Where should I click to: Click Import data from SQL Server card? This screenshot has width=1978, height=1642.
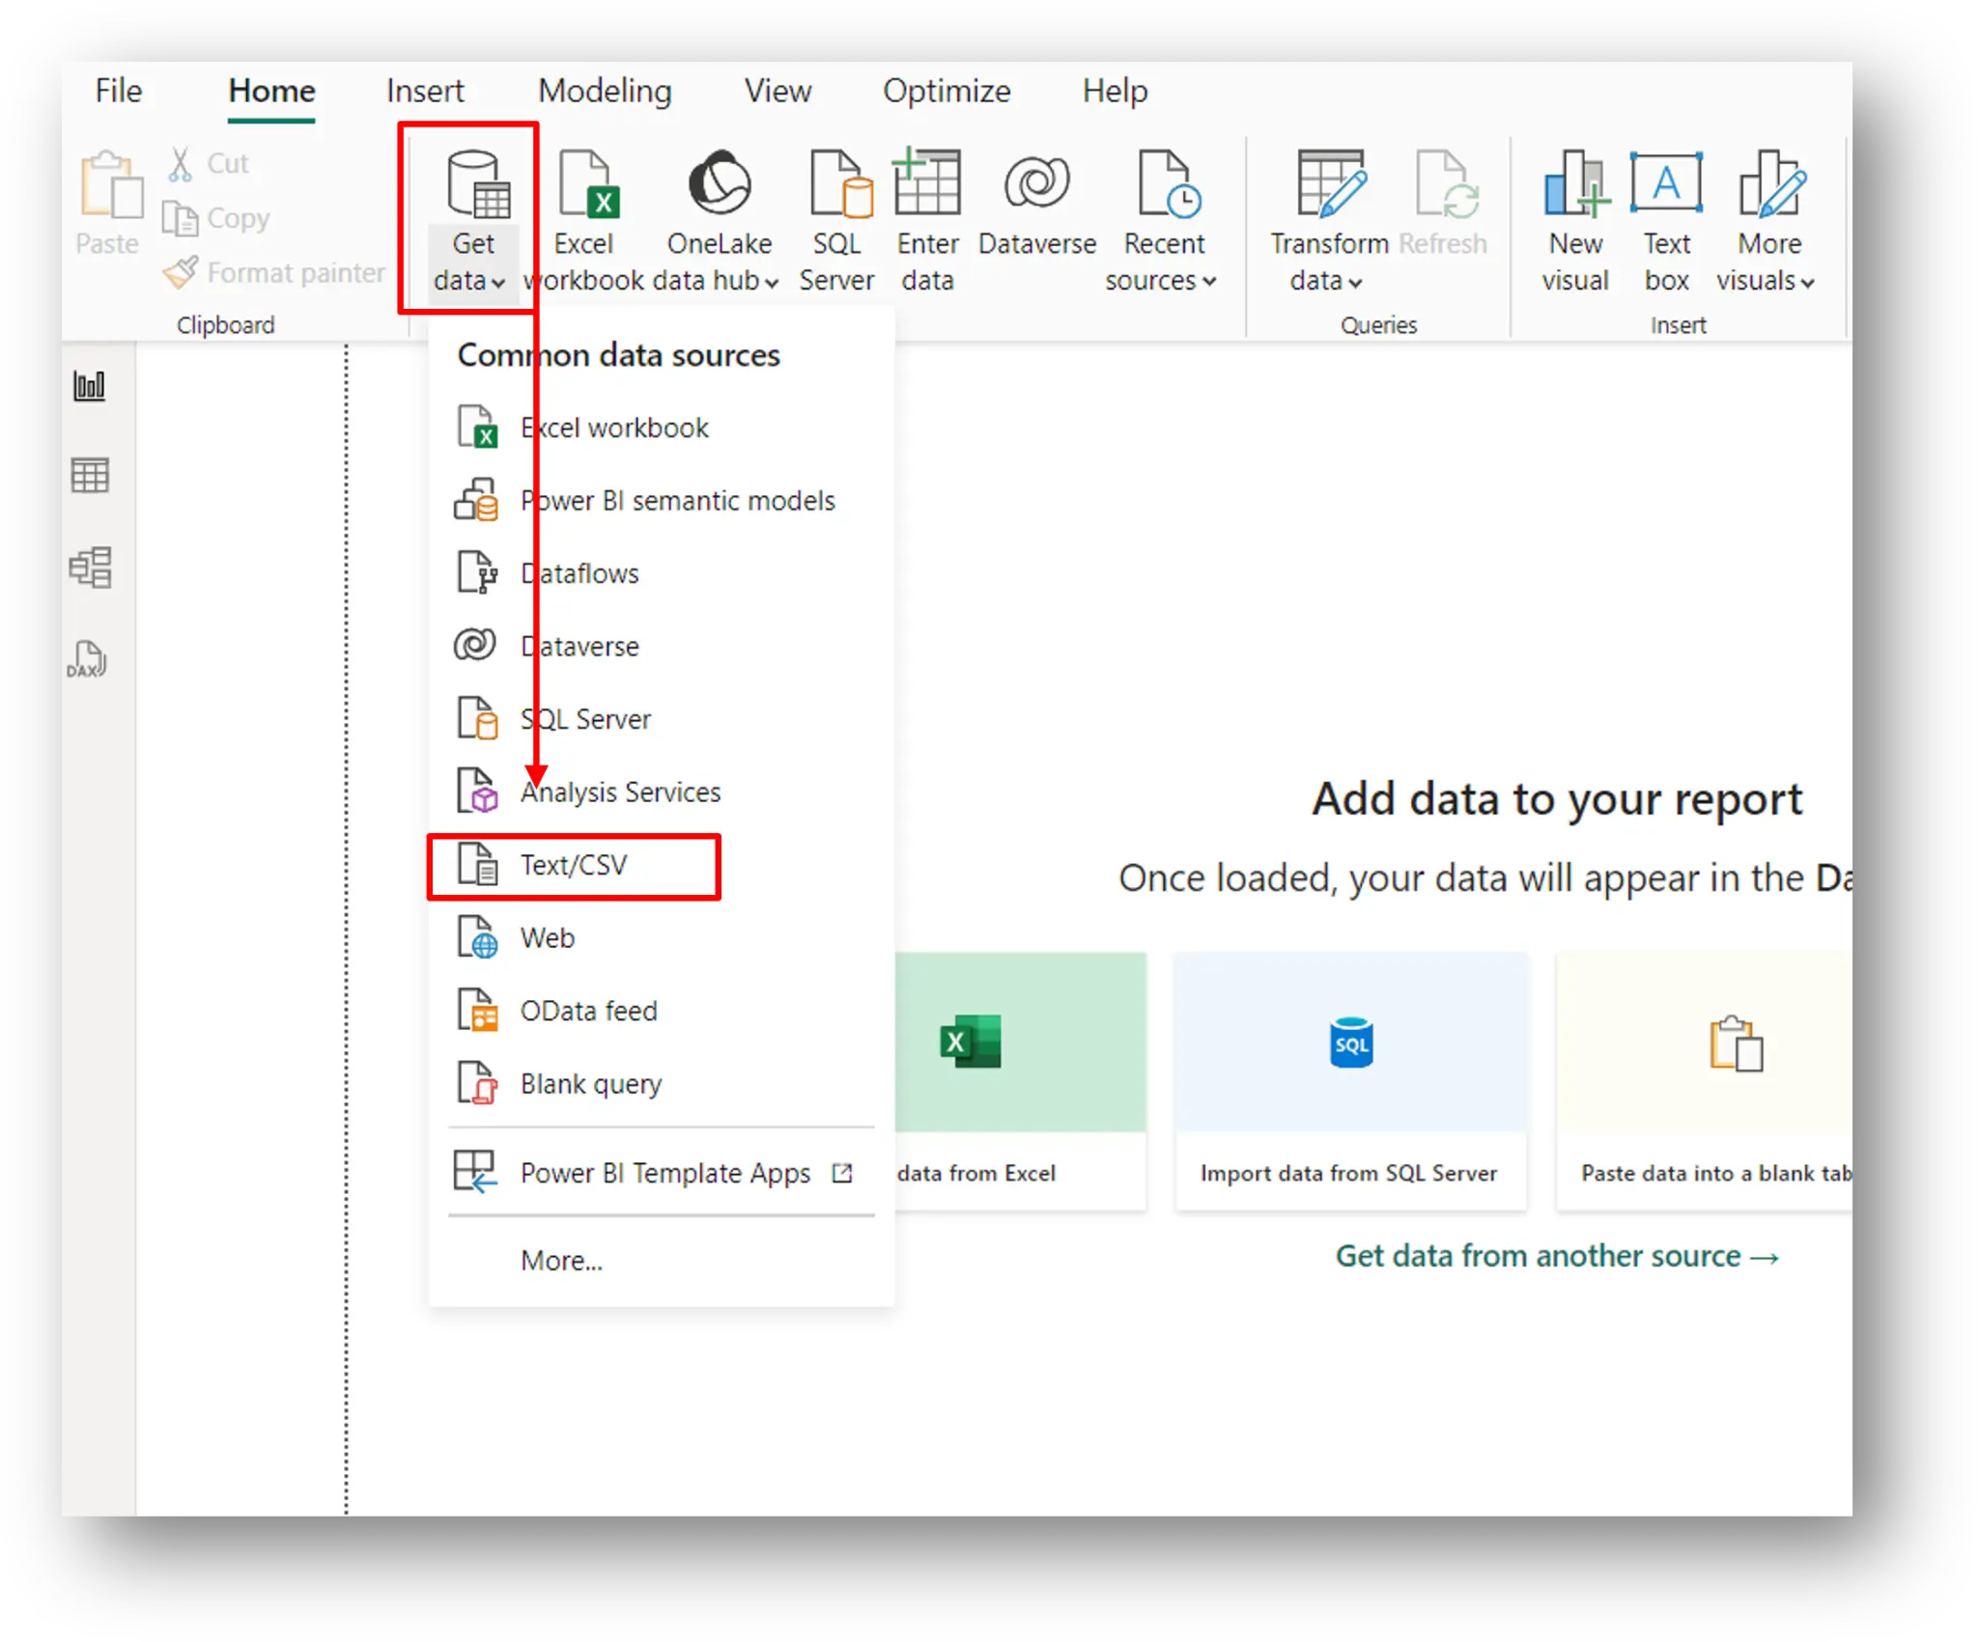[x=1349, y=1081]
